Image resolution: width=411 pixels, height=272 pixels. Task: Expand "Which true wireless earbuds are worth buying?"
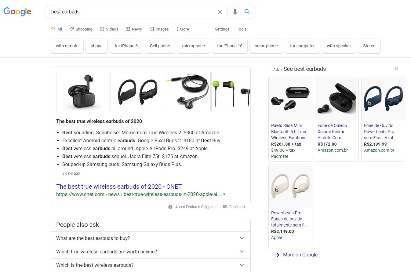pos(151,252)
